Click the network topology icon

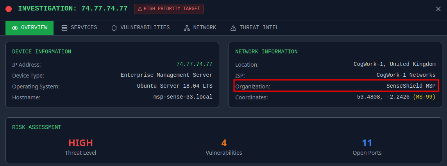(x=187, y=28)
